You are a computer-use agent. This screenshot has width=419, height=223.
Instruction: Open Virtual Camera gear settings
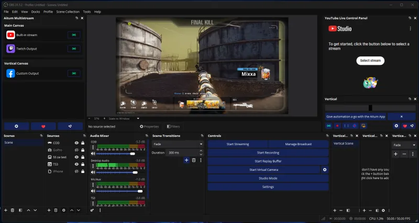click(325, 170)
